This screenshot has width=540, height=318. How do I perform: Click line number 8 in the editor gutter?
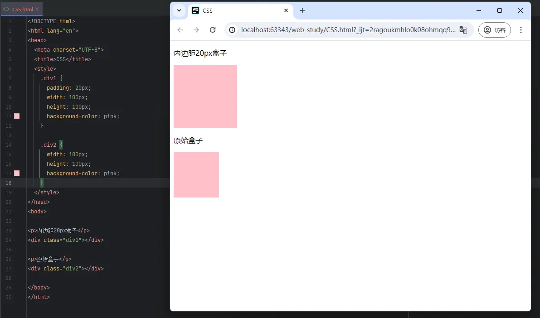[x=10, y=87]
